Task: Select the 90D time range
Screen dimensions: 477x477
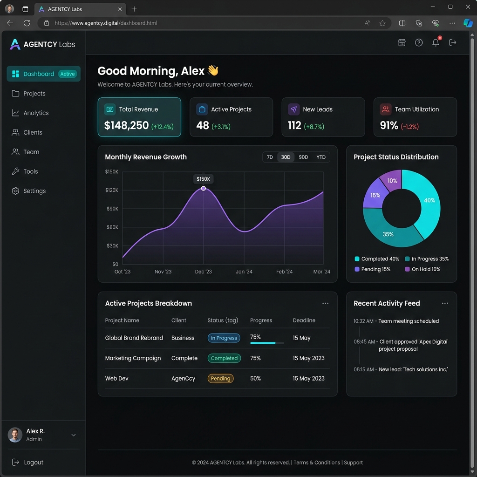Action: [303, 157]
